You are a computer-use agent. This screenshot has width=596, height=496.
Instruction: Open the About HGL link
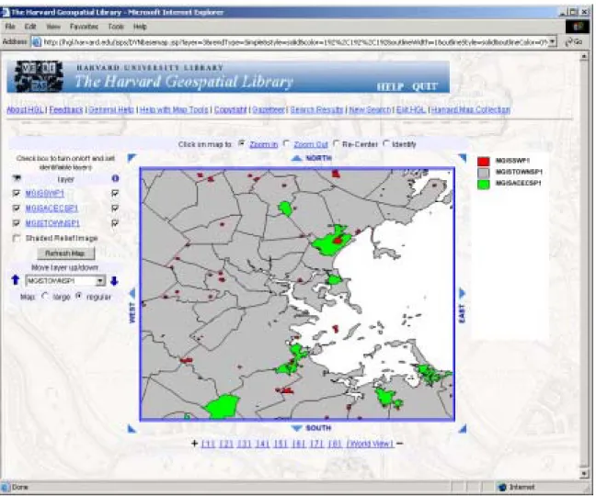[25, 109]
